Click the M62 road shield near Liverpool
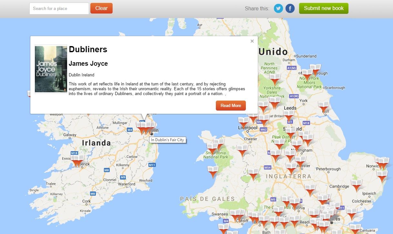 point(264,130)
